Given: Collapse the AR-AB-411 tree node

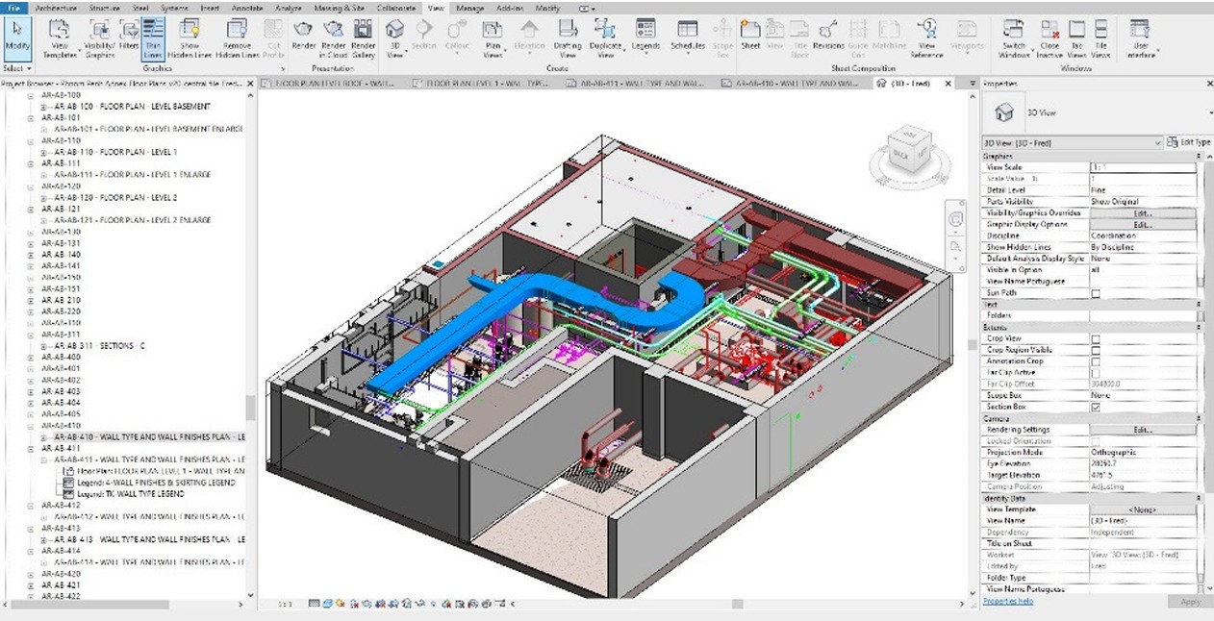Looking at the screenshot, I should [x=30, y=449].
